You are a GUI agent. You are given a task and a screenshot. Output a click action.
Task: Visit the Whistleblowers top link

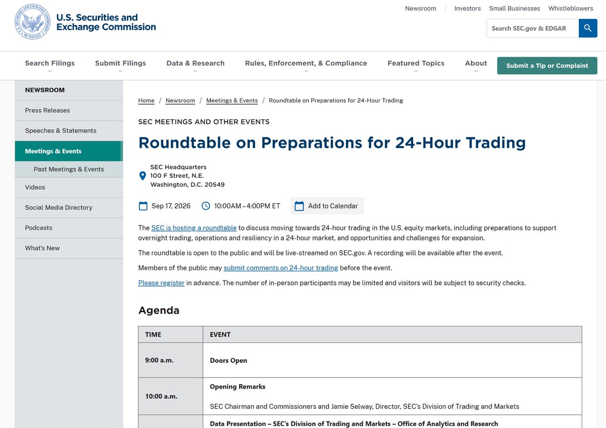pyautogui.click(x=571, y=9)
